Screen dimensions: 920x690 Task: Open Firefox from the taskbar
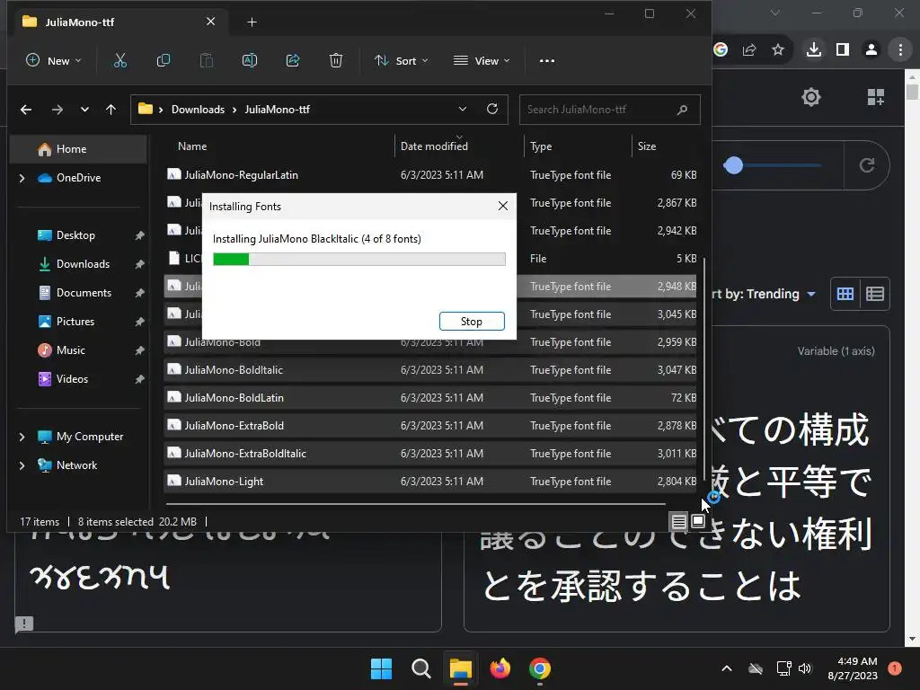500,668
